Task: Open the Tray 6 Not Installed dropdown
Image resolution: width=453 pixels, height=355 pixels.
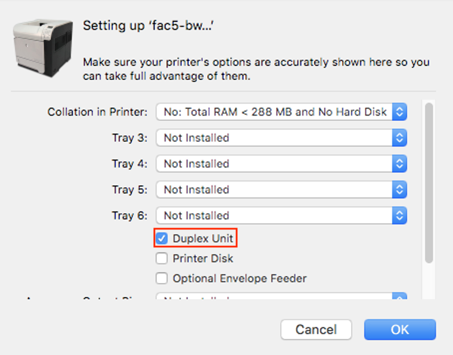Action: (281, 216)
